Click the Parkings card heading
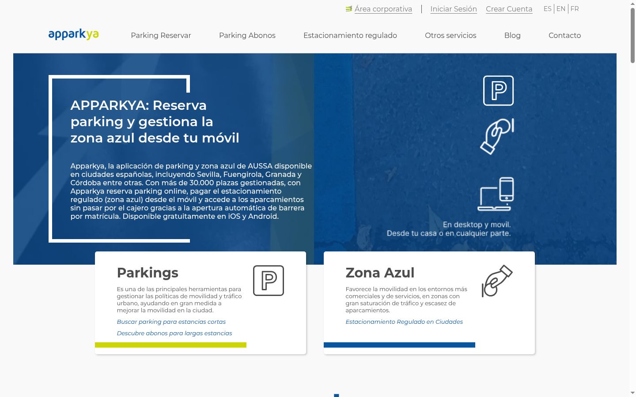Image resolution: width=636 pixels, height=397 pixels. tap(148, 273)
